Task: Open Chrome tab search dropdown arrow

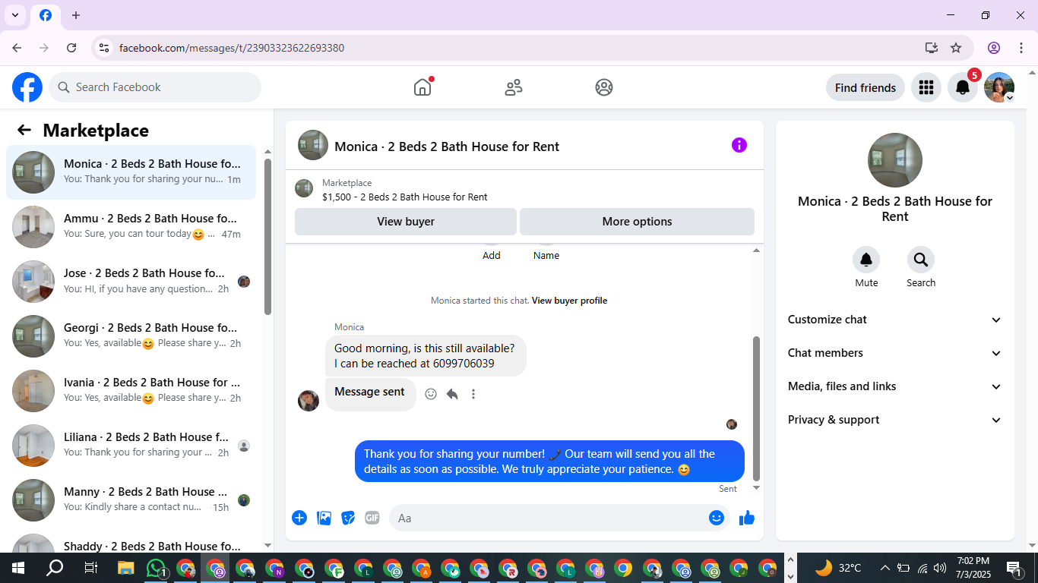Action: [x=15, y=15]
